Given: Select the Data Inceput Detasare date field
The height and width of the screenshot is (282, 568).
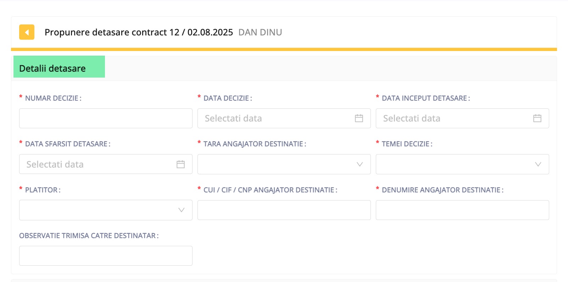Looking at the screenshot, I should (x=462, y=118).
